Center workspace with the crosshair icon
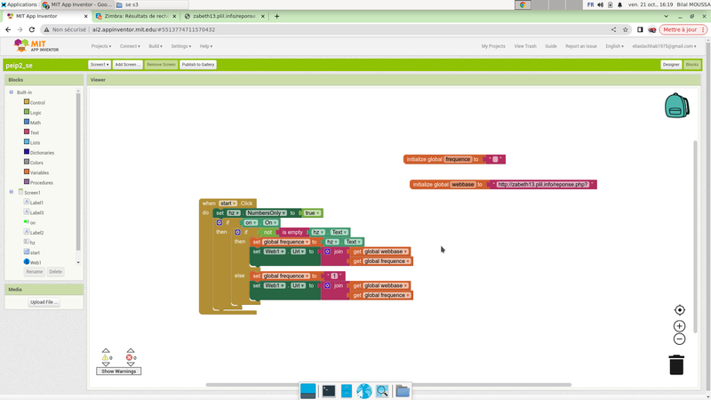Viewport: 711px width, 400px height. coord(680,310)
